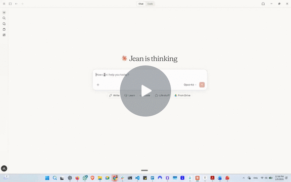Open the Opus 4.6 model dropdown

(x=190, y=85)
